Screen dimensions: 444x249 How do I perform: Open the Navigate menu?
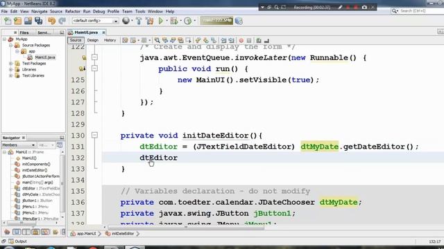tap(39, 12)
